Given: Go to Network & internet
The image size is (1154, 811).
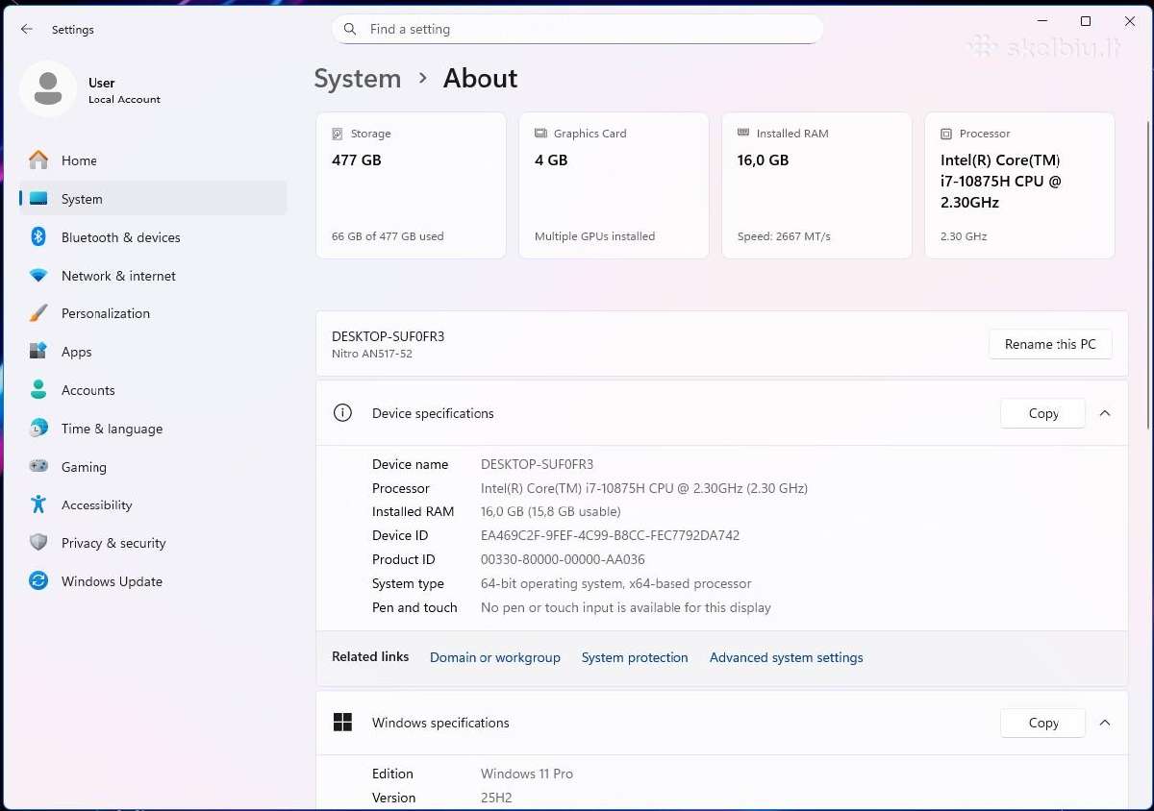Looking at the screenshot, I should tap(154, 276).
